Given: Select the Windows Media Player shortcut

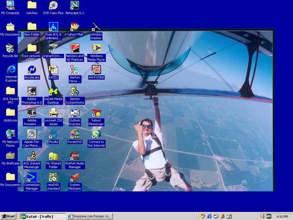Looking at the screenshot, I should (x=96, y=48).
